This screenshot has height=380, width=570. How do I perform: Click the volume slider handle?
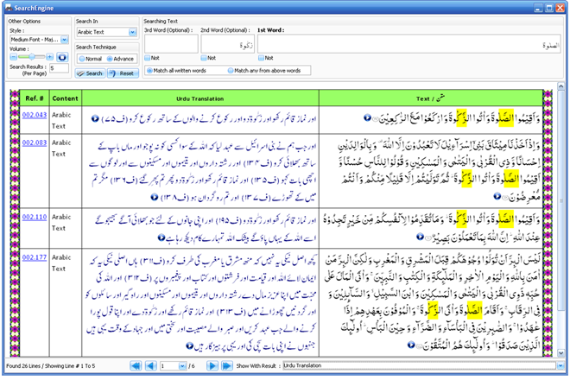[32, 57]
